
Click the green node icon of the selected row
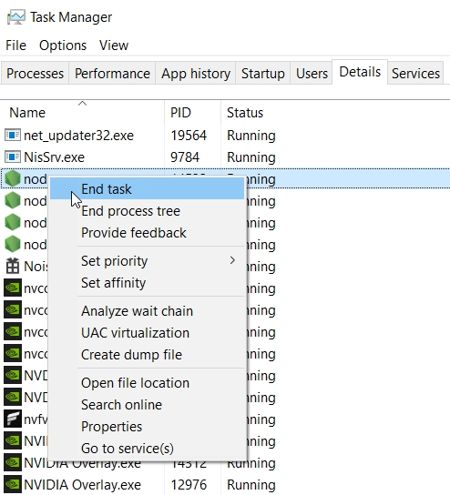pyautogui.click(x=13, y=179)
